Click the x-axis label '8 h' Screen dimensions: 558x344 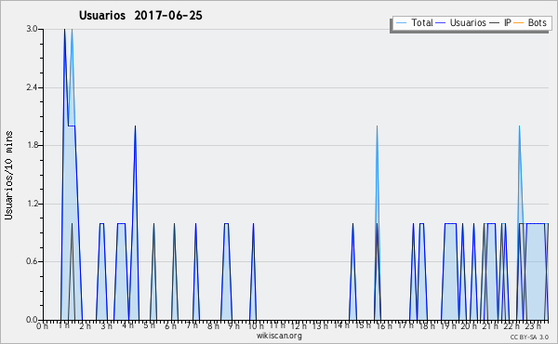(x=213, y=326)
